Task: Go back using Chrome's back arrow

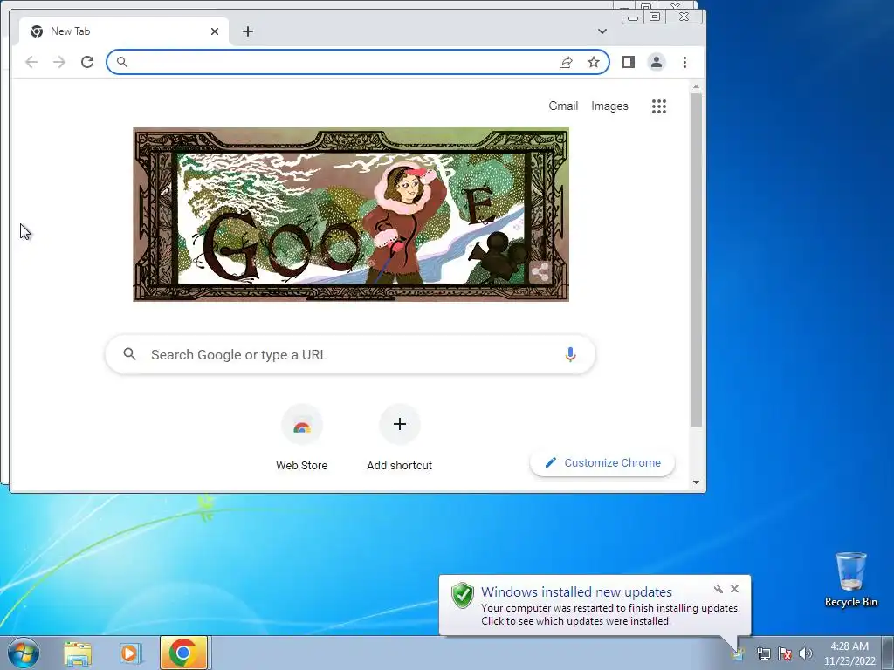Action: click(31, 62)
